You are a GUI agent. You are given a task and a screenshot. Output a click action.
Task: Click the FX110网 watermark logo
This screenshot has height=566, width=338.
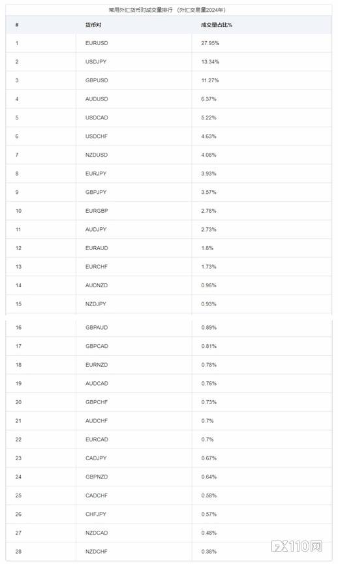296,546
